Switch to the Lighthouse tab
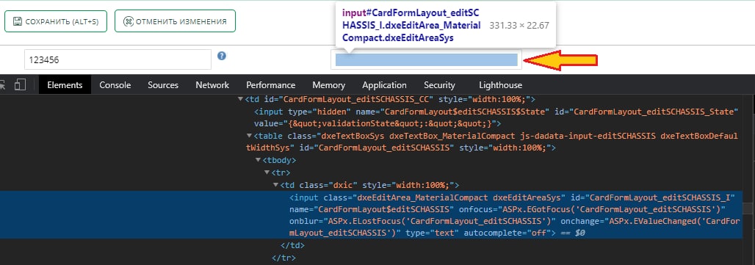This screenshot has width=755, height=265. 500,85
